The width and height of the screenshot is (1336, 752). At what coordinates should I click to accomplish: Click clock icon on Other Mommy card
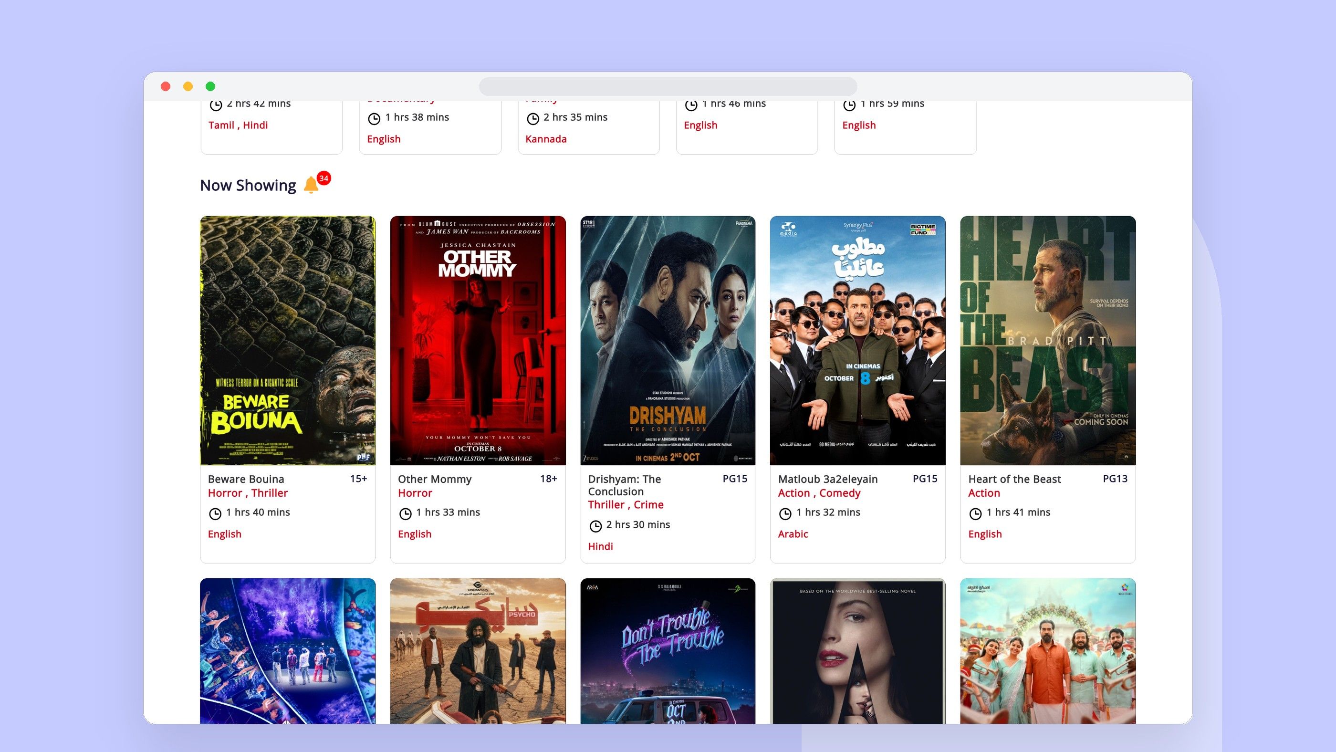pyautogui.click(x=405, y=513)
